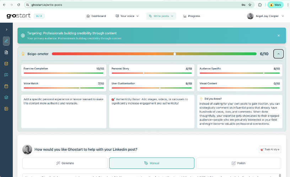This screenshot has height=177, width=290.
Task: Click the Train AI style button
Action: point(270,149)
